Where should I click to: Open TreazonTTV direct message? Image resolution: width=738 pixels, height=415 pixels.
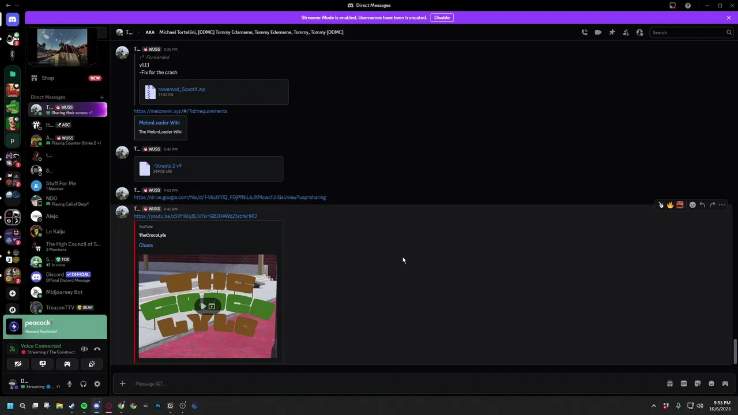tap(67, 307)
